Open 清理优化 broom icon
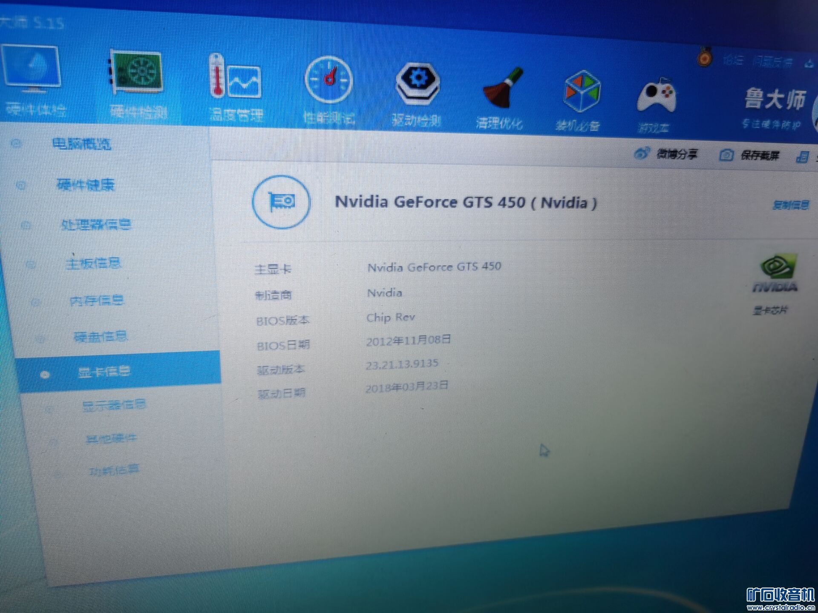 pos(503,88)
